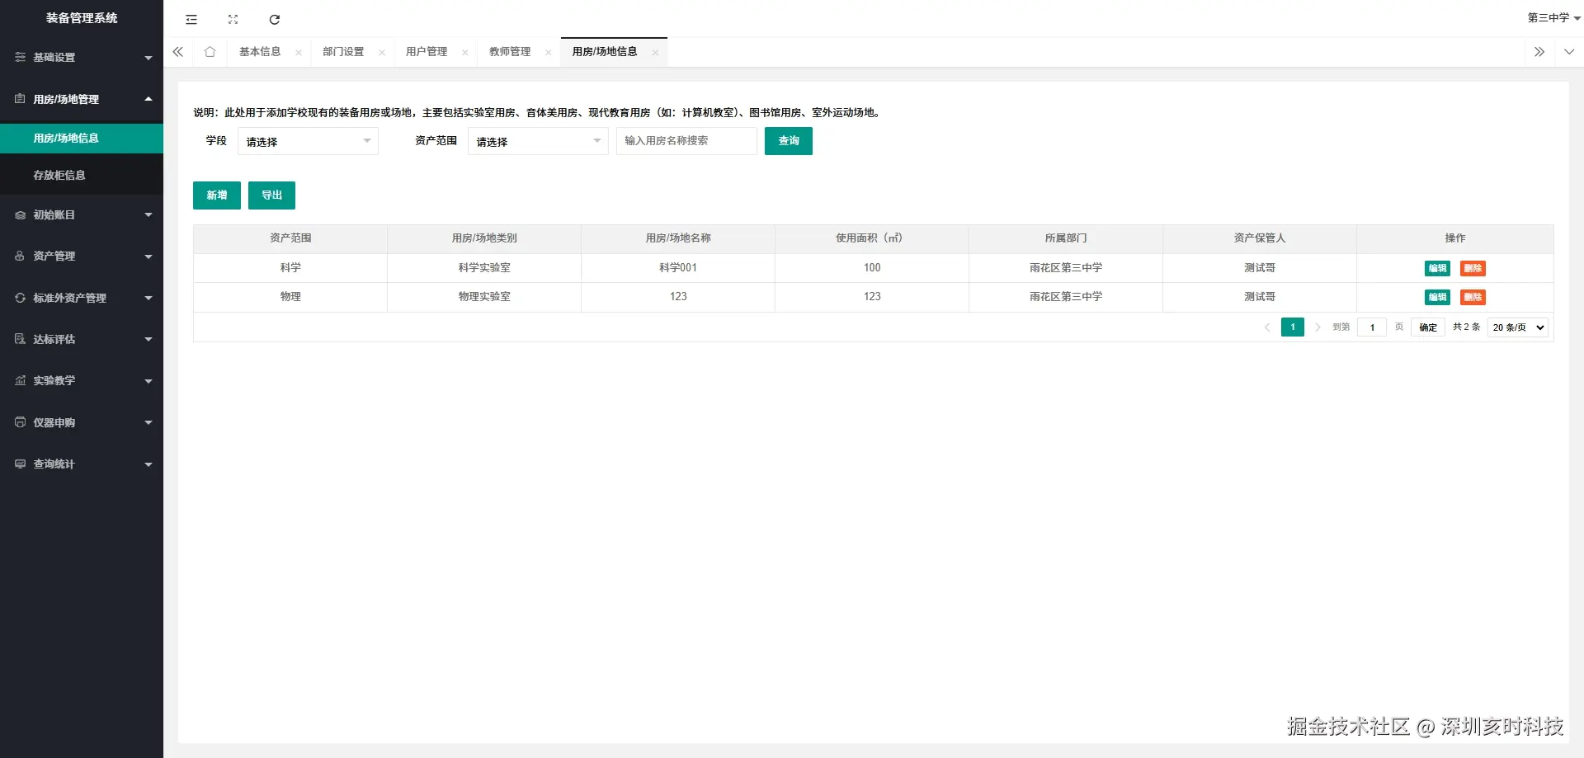Select page 1 in pagination

coord(1293,327)
